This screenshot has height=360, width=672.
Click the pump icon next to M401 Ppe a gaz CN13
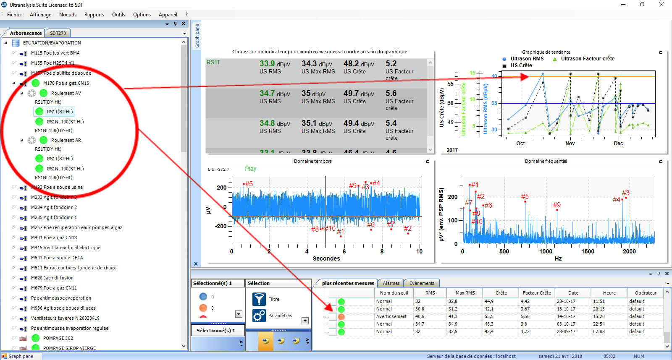[x=24, y=238]
